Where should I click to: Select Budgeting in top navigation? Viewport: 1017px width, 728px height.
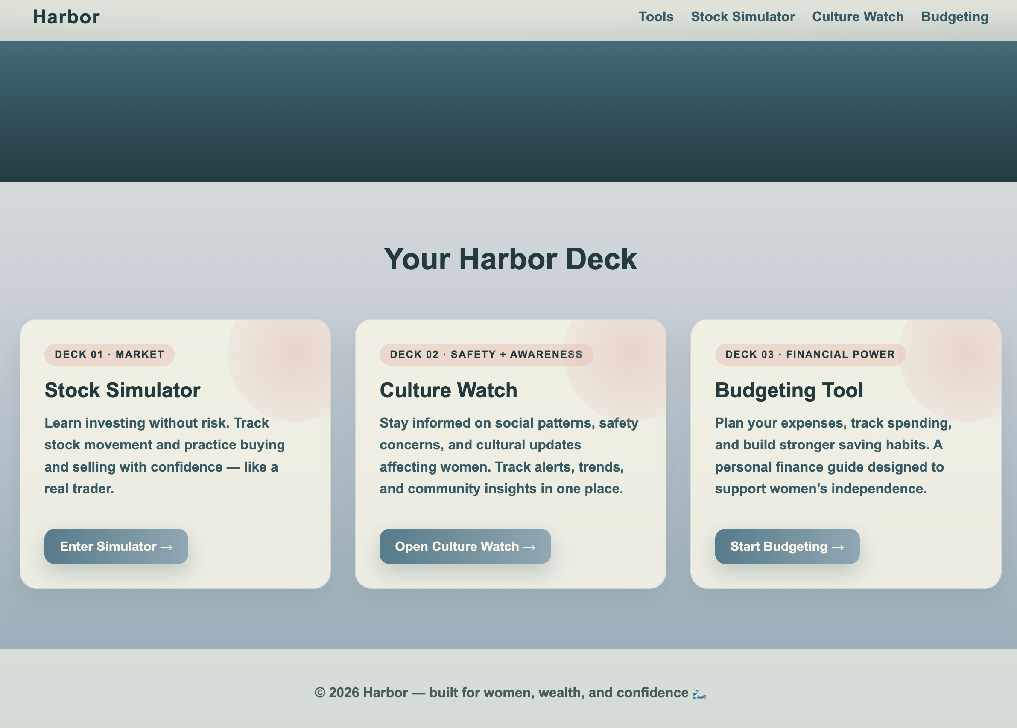[x=955, y=17]
